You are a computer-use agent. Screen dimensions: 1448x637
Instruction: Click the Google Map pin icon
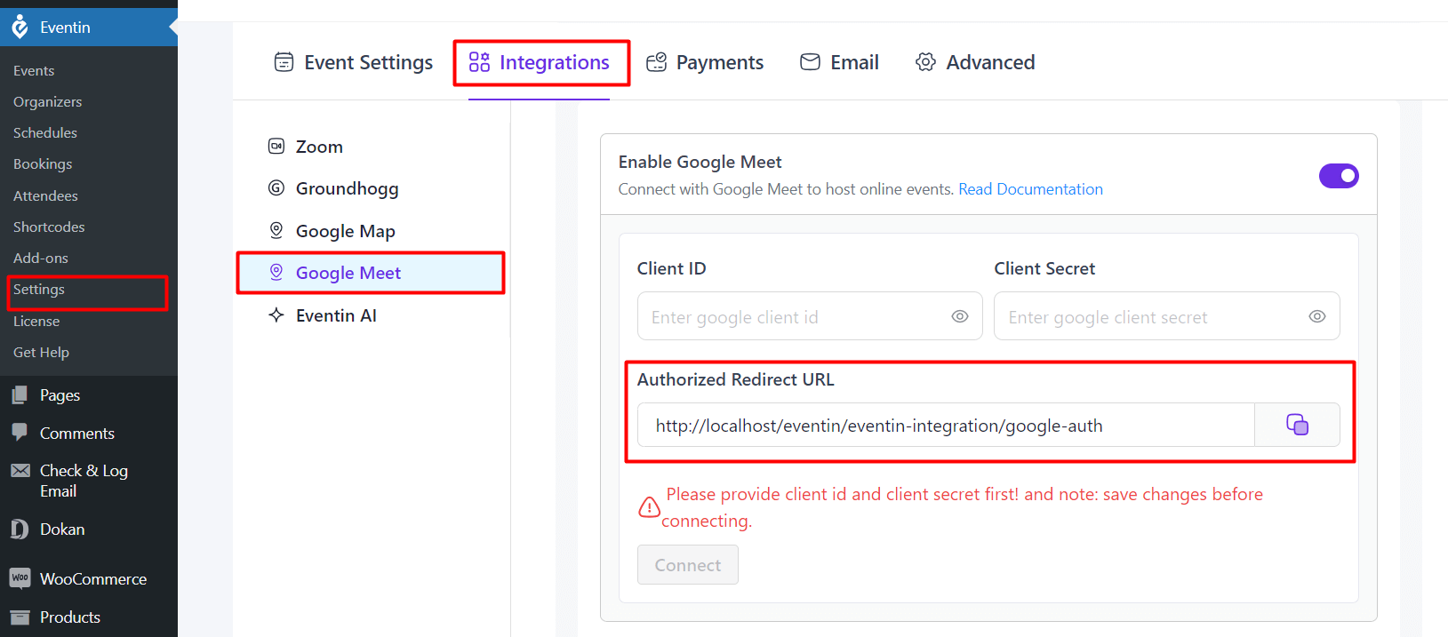(x=276, y=230)
